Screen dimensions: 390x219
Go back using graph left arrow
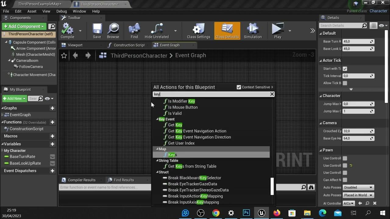pyautogui.click(x=75, y=55)
